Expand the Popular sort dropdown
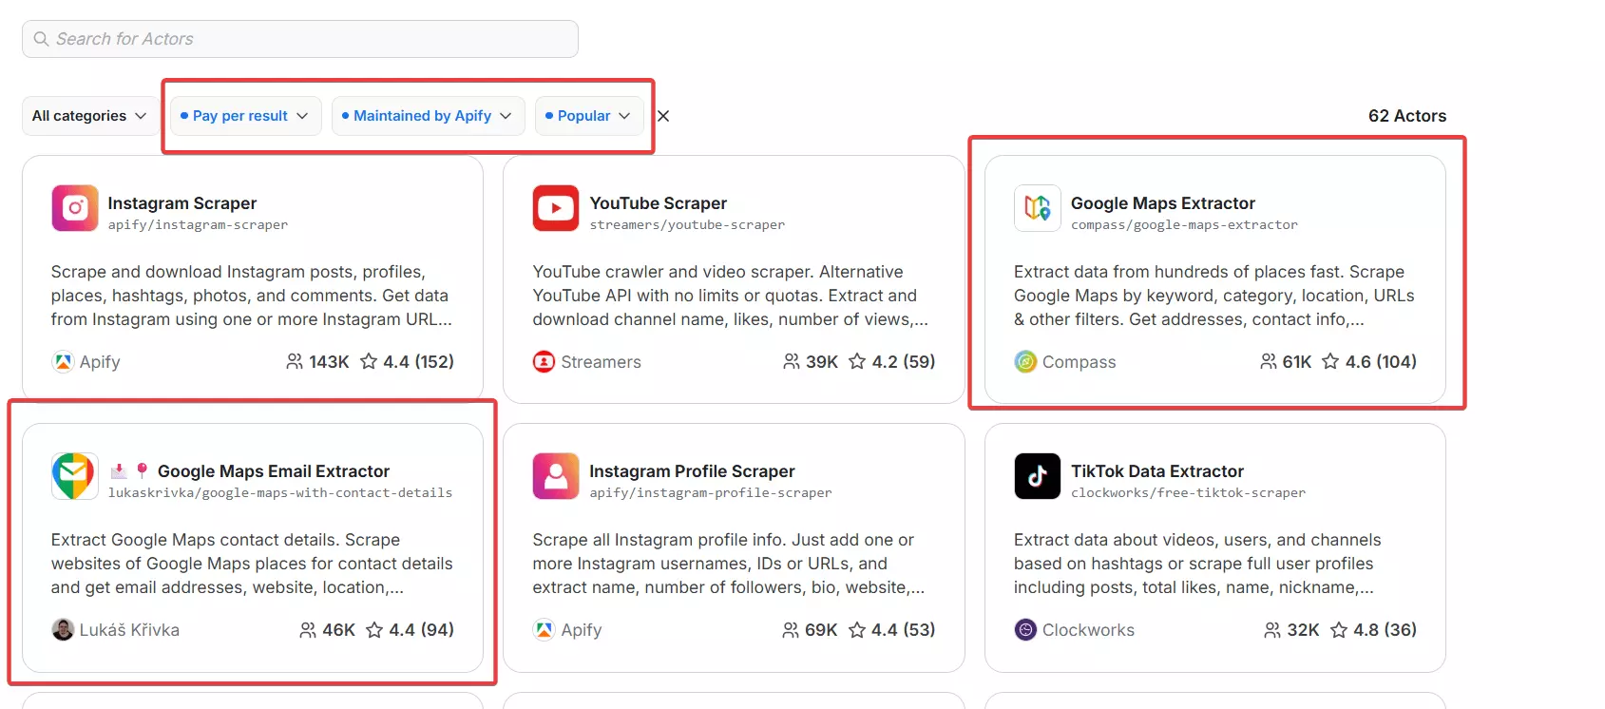 588,116
